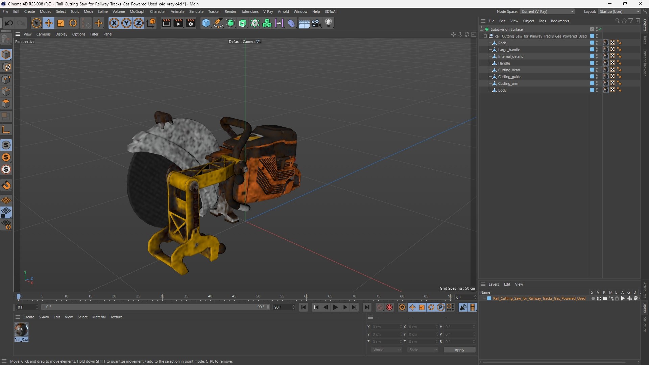
Task: Add a Camera object icon
Action: (x=316, y=23)
